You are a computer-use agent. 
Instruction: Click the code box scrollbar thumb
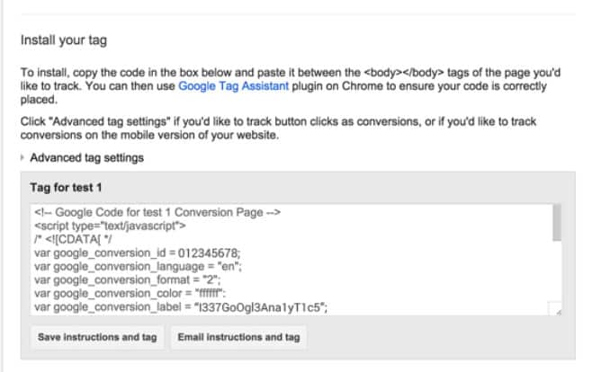pyautogui.click(x=557, y=223)
